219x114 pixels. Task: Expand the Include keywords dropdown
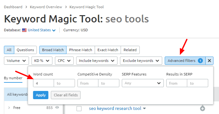(x=97, y=61)
